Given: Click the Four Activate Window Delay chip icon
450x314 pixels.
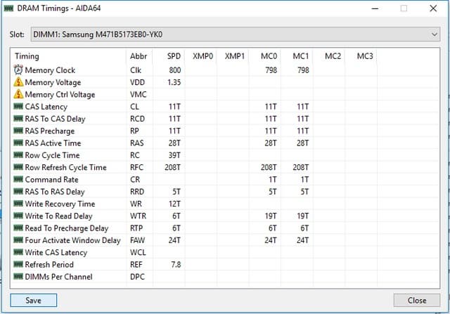Looking at the screenshot, I should 18,240.
